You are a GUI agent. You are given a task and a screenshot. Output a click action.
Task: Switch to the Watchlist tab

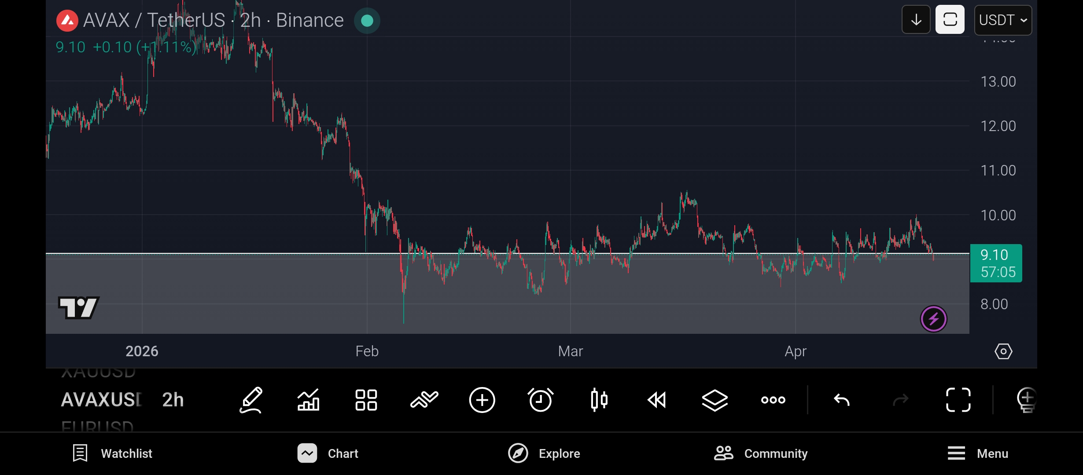coord(113,453)
